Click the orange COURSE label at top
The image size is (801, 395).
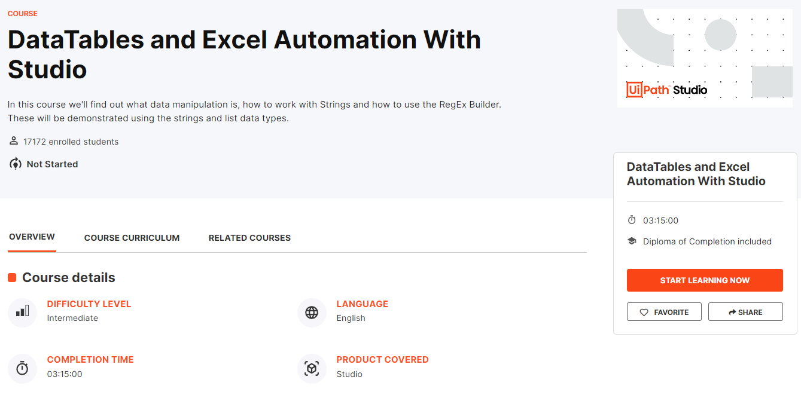tap(23, 13)
